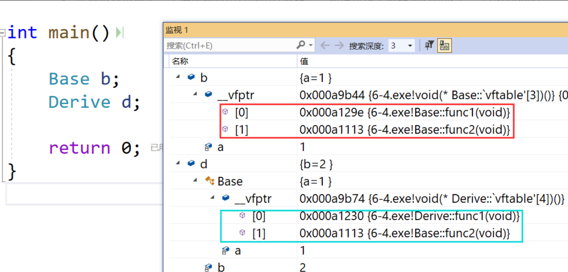Click the orange base-class icon of Base row
Screen dimensions: 568x272
pos(209,181)
